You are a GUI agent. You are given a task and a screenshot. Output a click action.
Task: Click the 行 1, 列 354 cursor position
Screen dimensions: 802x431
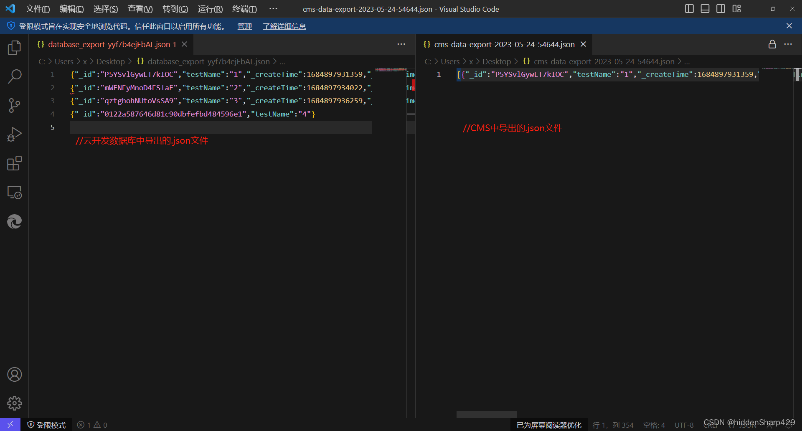[613, 425]
